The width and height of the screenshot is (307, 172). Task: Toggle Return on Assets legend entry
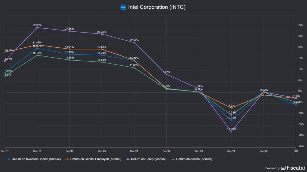(x=192, y=159)
